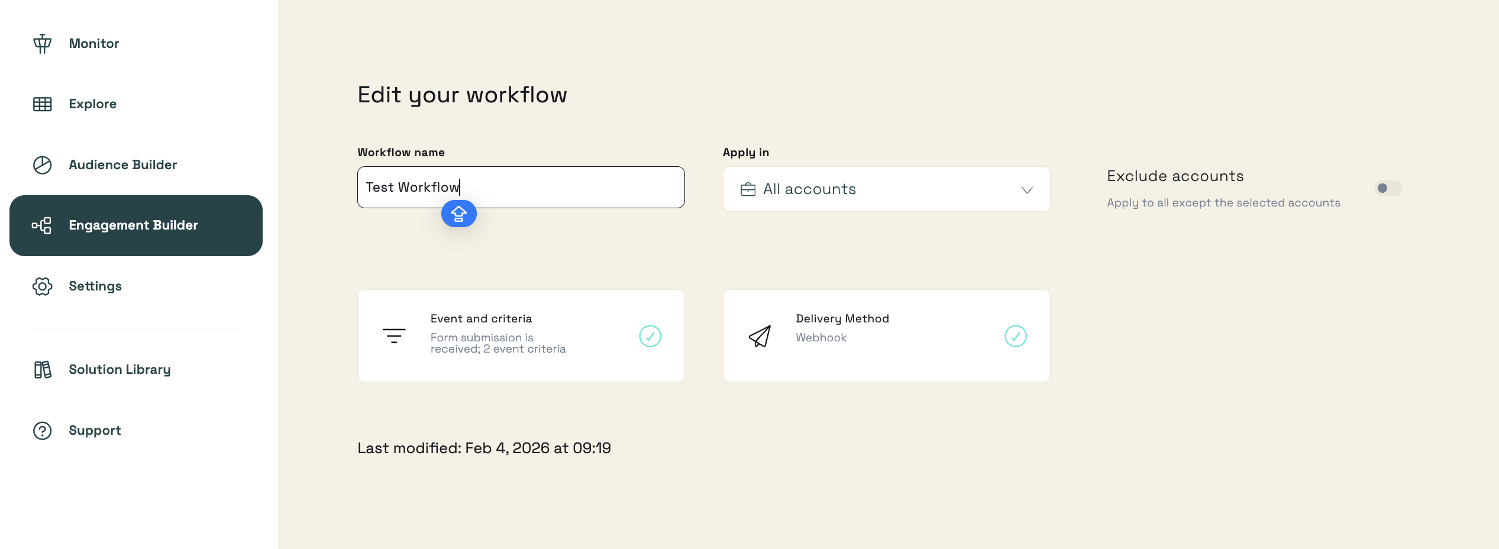
Task: Click the Monitor tower icon
Action: click(x=42, y=44)
